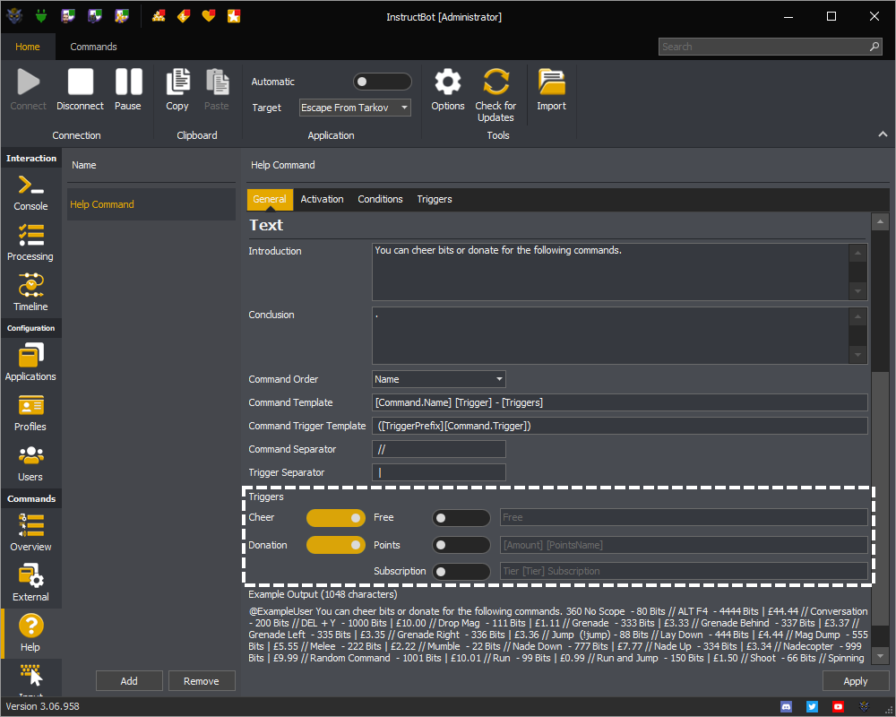Click Introduction box scroll down arrow

(857, 291)
